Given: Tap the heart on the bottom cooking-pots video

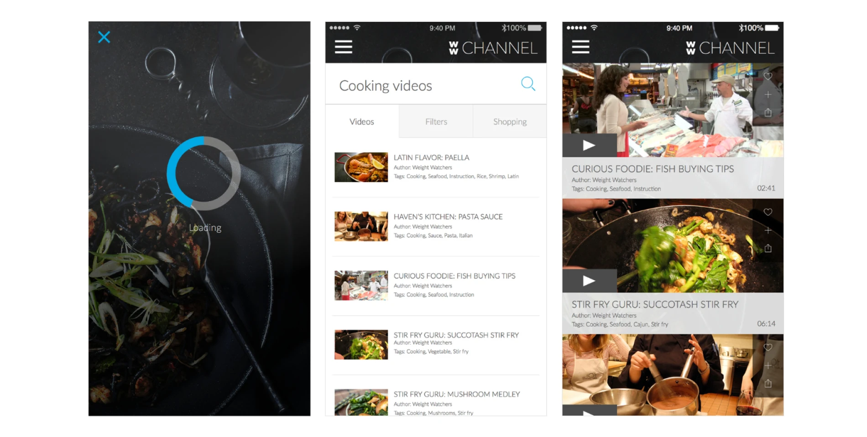Looking at the screenshot, I should (768, 348).
